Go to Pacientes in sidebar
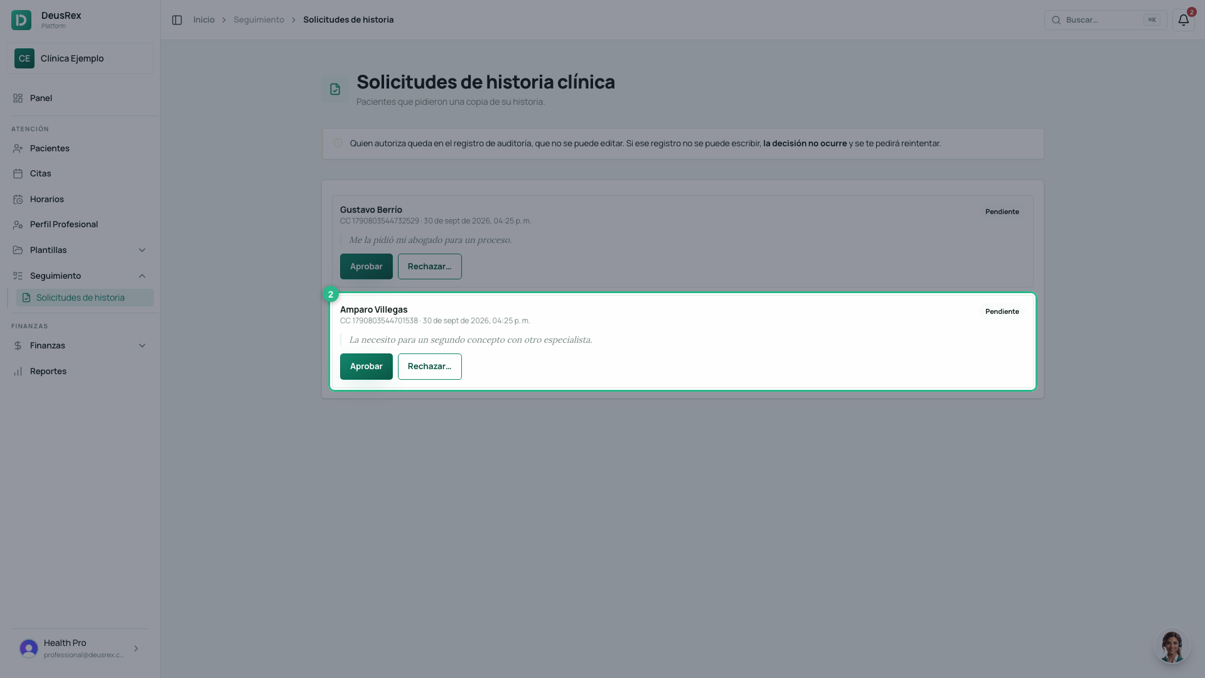Screen dimensions: 1205x678 80,149
